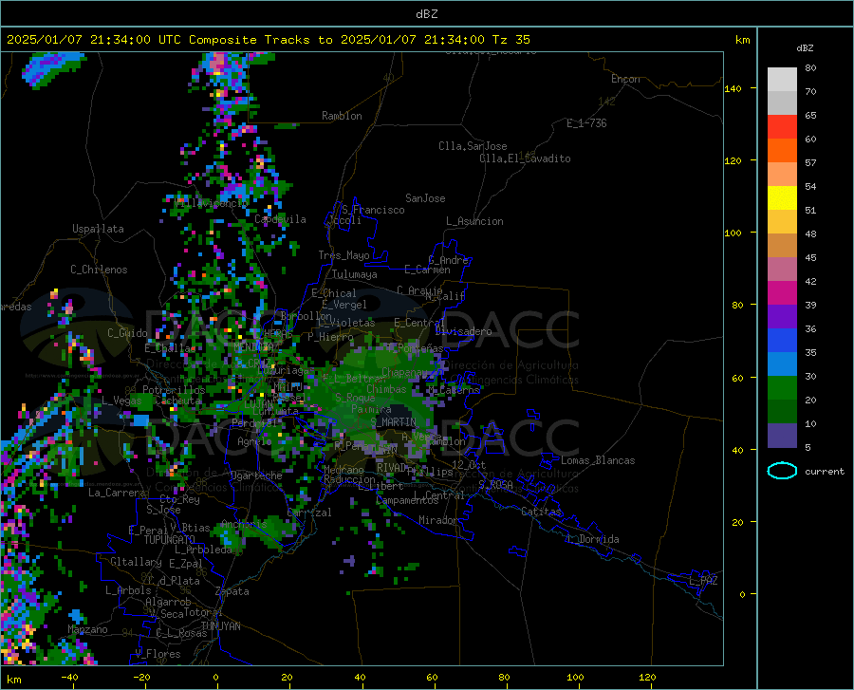Image resolution: width=854 pixels, height=690 pixels.
Task: Pick the slate 5–10 dBZ swatch
Action: (782, 436)
